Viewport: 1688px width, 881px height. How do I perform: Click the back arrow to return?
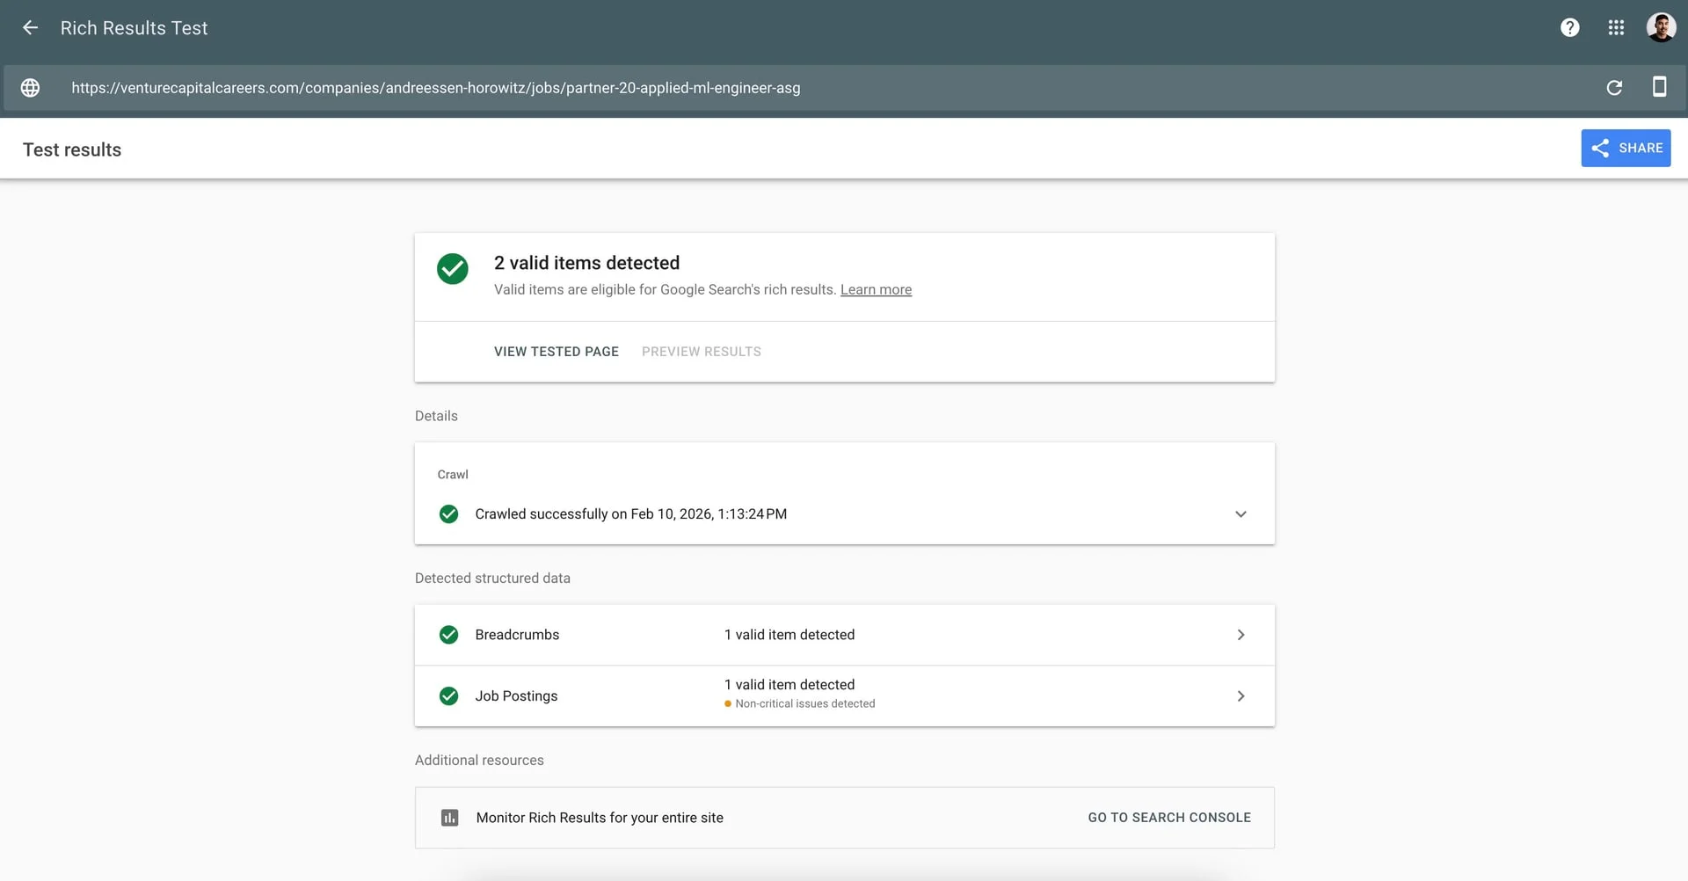click(31, 27)
